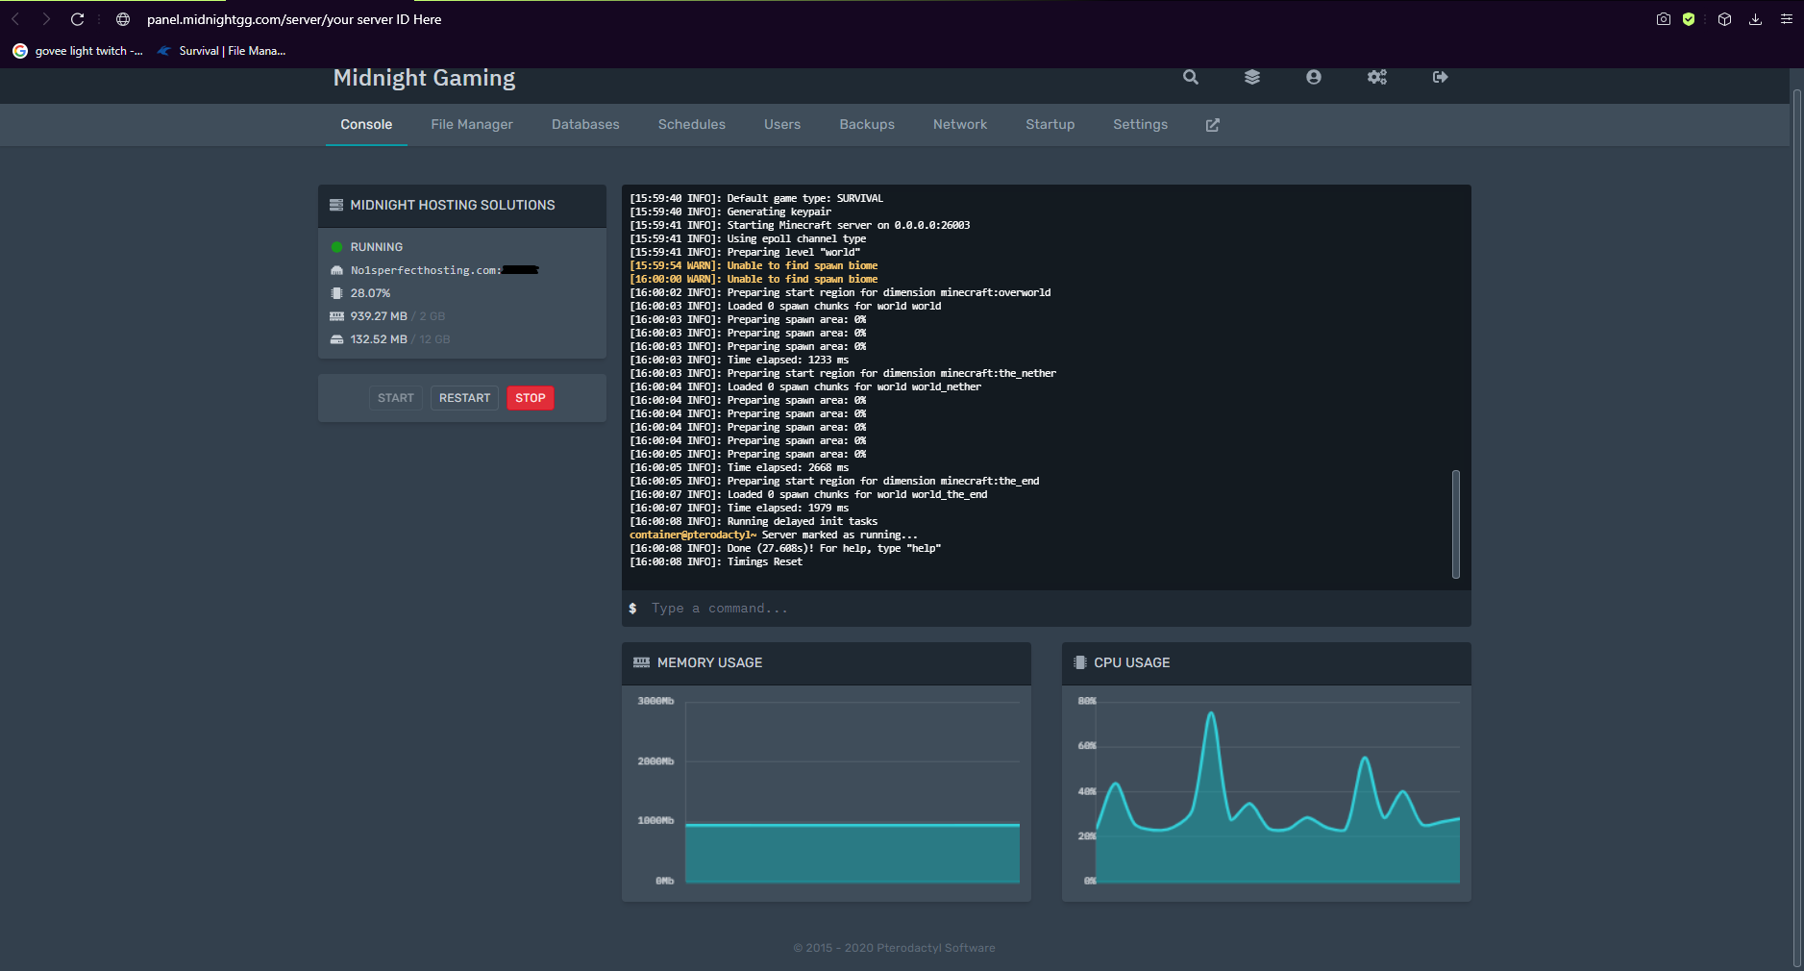Open the browser main menu icon
The height and width of the screenshot is (971, 1804).
click(x=1786, y=19)
